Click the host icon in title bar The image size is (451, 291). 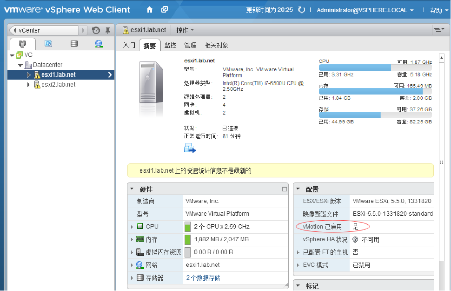click(x=126, y=30)
